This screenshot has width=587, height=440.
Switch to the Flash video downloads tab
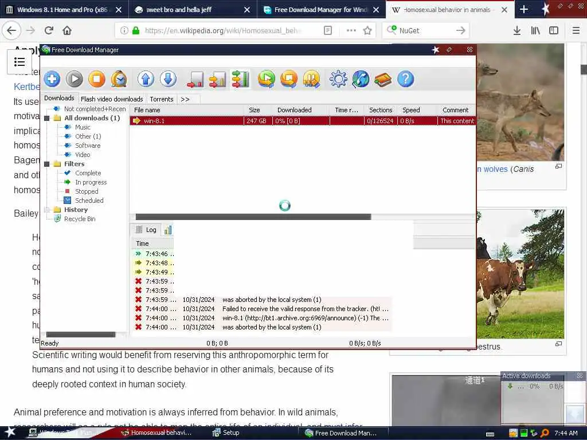tap(112, 99)
